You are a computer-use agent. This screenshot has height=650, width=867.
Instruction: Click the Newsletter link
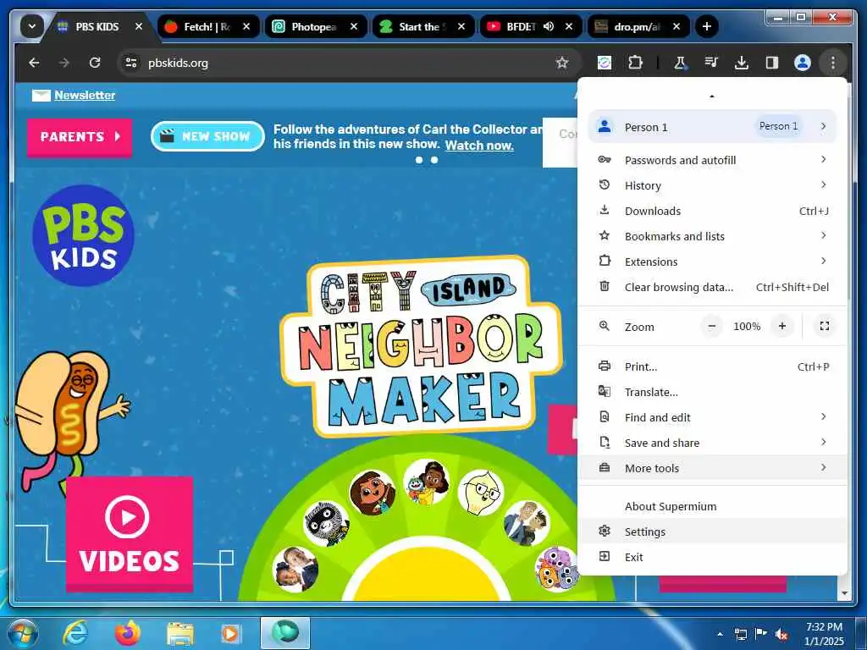pos(85,95)
